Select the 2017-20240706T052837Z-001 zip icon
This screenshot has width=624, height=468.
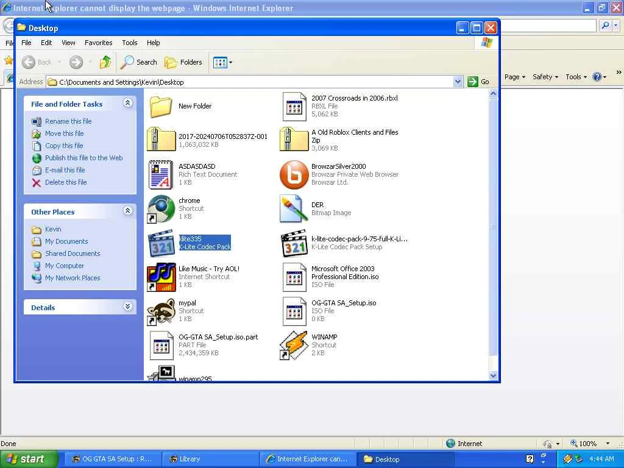tap(161, 140)
